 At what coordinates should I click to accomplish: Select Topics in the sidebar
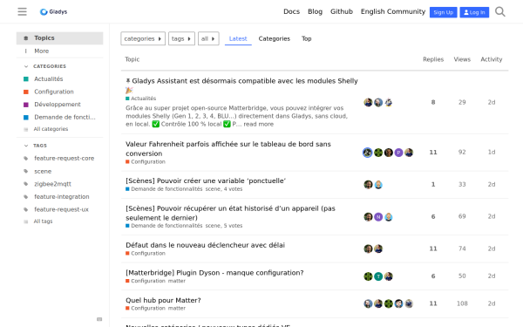click(x=59, y=38)
